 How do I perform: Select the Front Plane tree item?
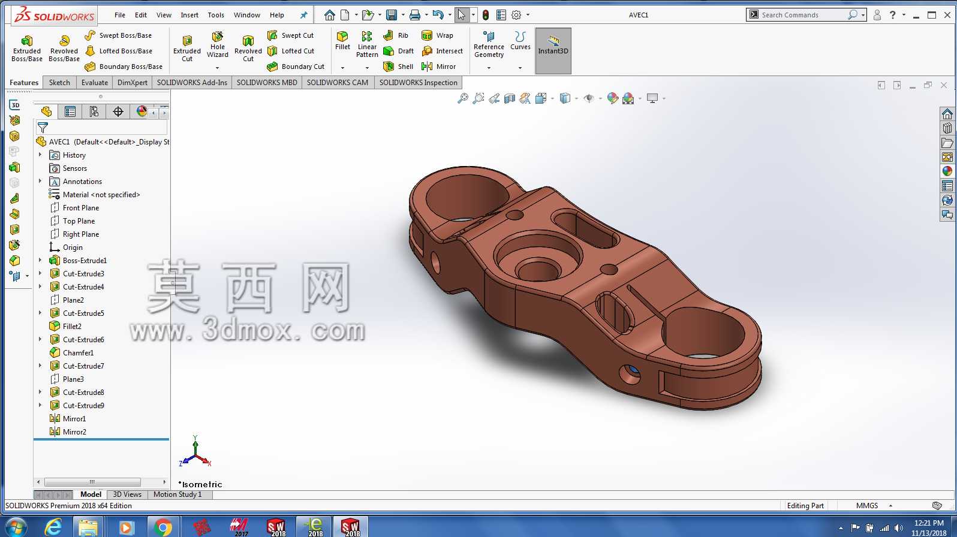click(x=75, y=208)
